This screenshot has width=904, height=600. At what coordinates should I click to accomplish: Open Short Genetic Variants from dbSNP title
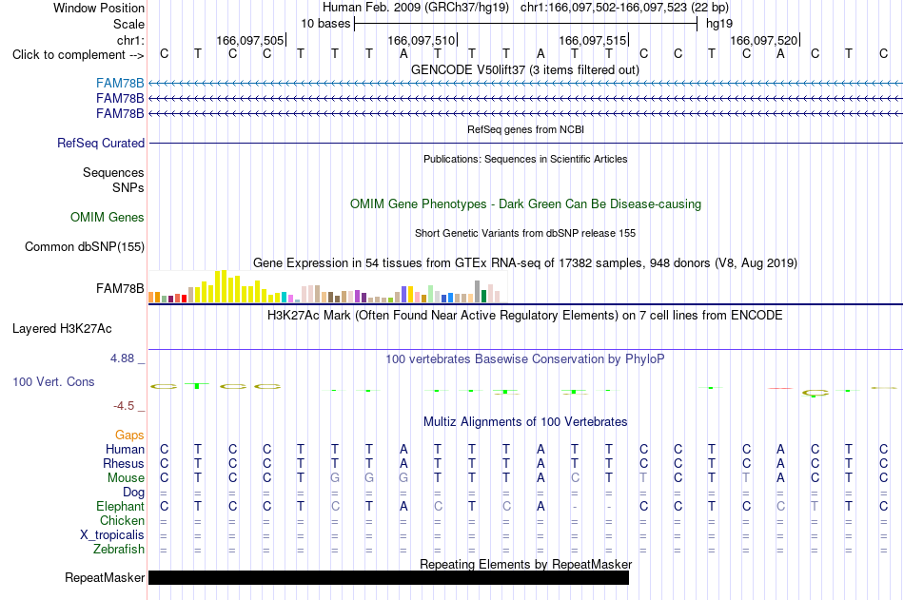525,233
